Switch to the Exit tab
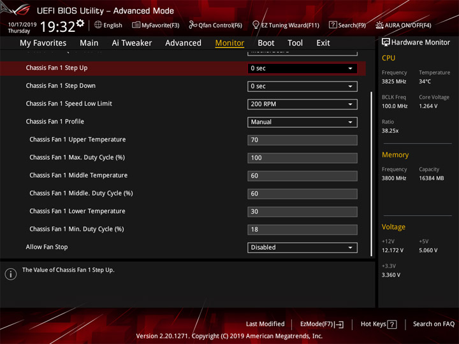Screen dimensions: 459x344 (323, 43)
